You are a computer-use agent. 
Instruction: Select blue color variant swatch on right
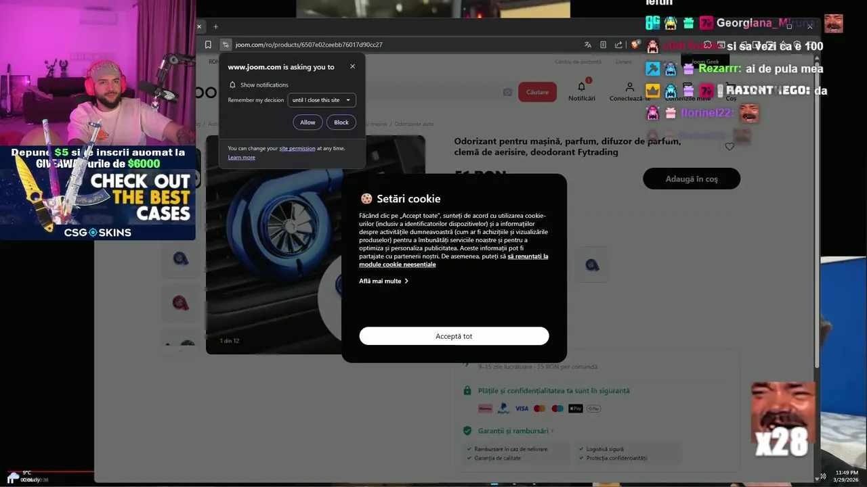[x=592, y=265]
